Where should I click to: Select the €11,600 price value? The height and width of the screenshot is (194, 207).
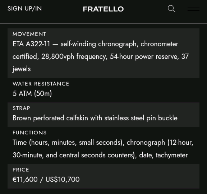click(x=25, y=180)
